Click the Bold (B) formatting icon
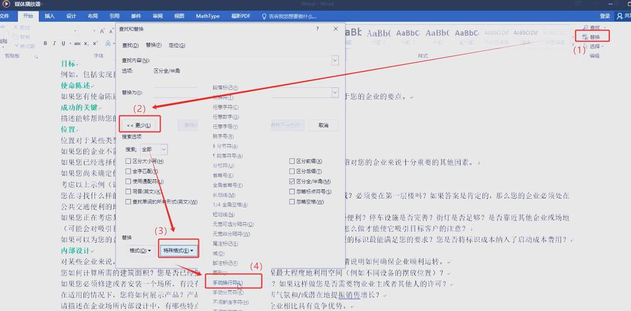This screenshot has width=631, height=311. (46, 44)
